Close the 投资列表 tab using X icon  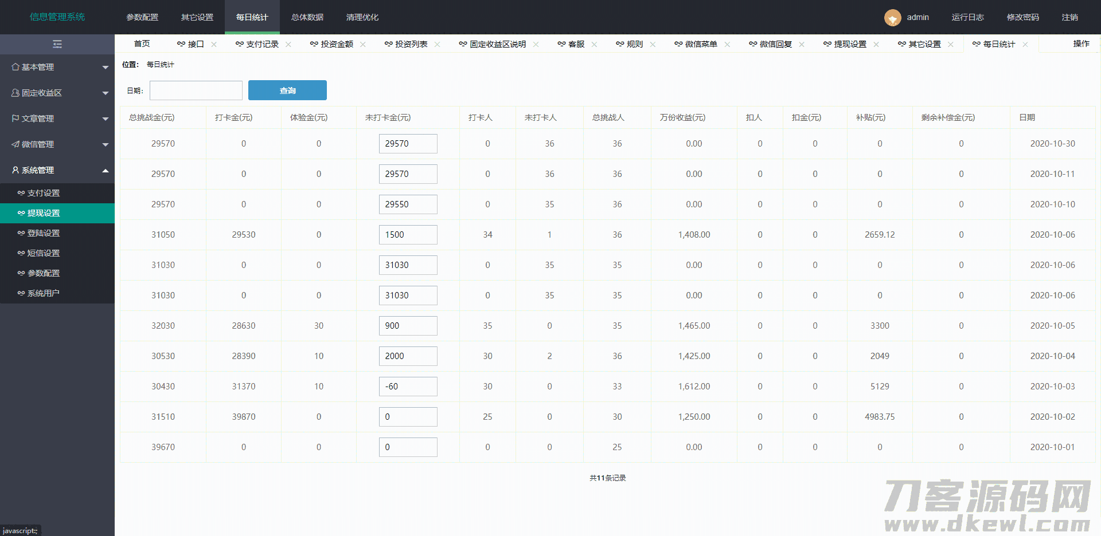click(x=438, y=45)
